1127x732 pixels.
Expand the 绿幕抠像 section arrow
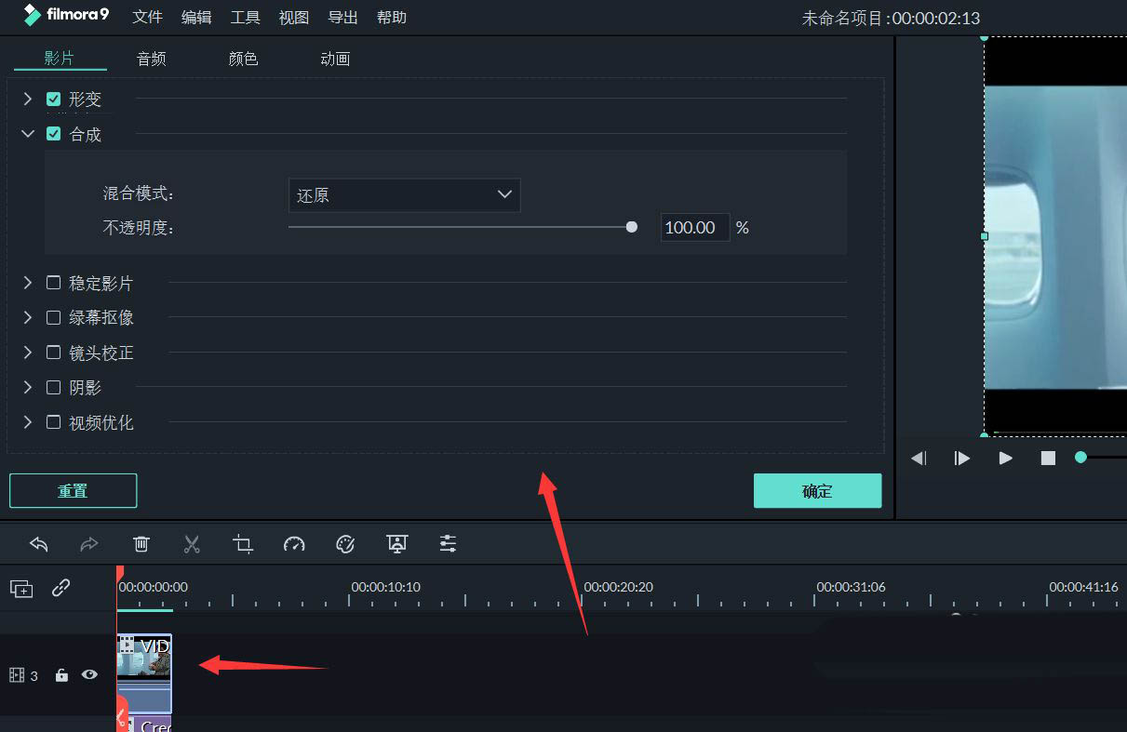pos(28,317)
